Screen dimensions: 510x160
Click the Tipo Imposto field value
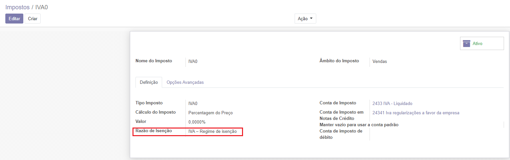(193, 103)
